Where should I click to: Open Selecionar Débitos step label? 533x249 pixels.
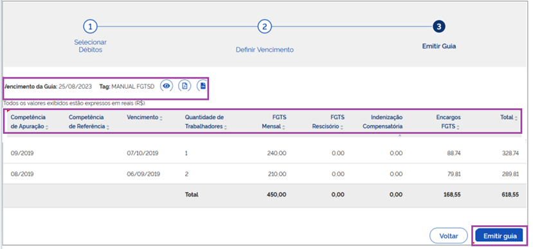tap(91, 46)
